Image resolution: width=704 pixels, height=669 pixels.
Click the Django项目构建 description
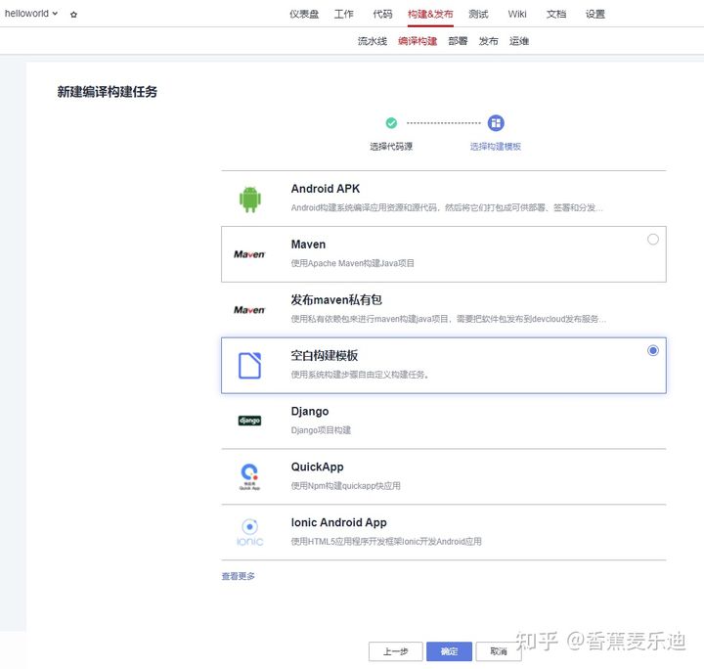click(x=321, y=430)
